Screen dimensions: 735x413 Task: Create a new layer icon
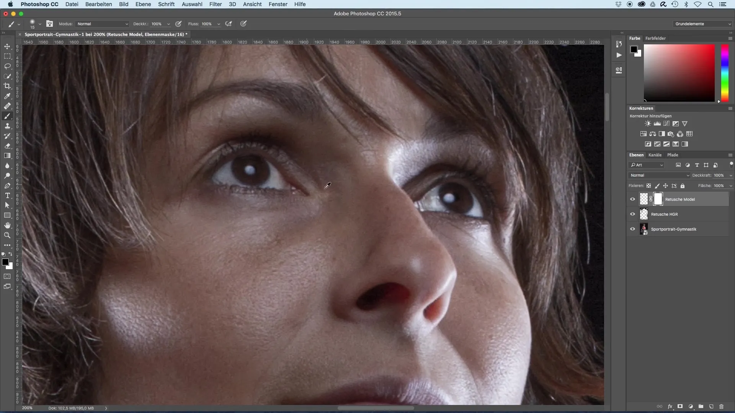tap(711, 406)
